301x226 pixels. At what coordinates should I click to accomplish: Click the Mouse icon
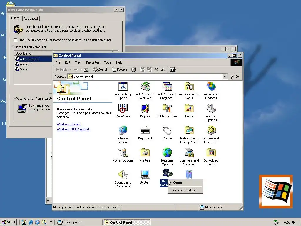coord(167,133)
